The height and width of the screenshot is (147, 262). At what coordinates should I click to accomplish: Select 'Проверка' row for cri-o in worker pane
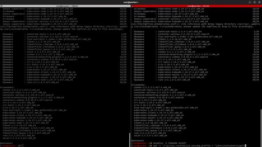click(196, 60)
